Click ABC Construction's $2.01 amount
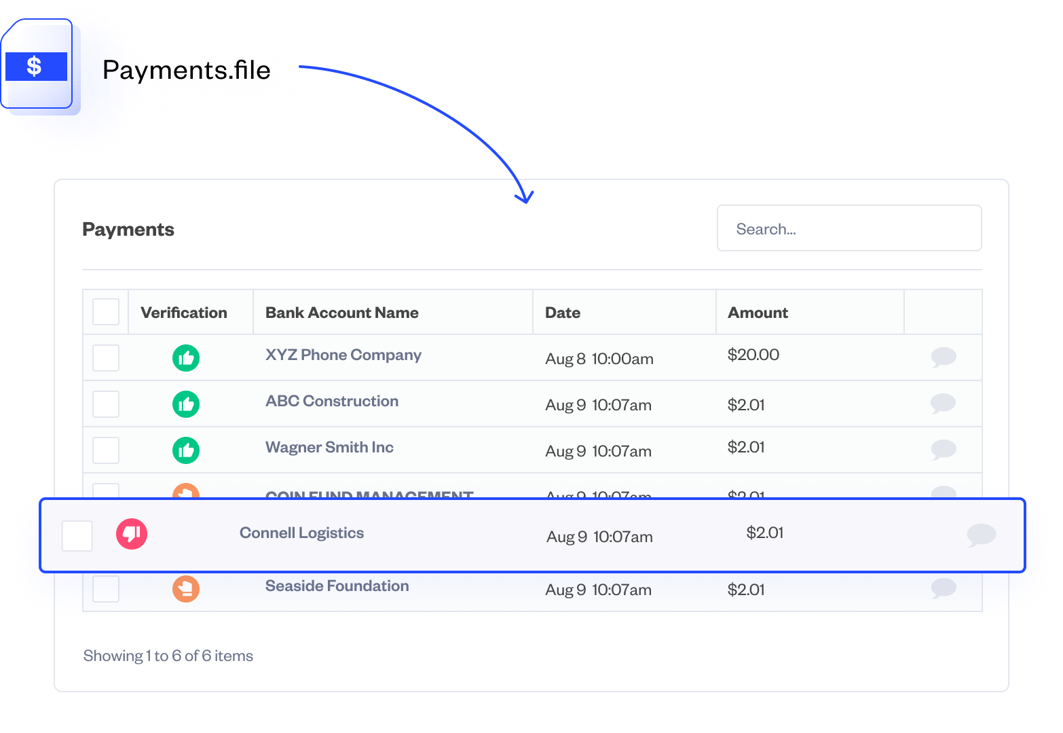This screenshot has width=1063, height=733. pos(746,405)
